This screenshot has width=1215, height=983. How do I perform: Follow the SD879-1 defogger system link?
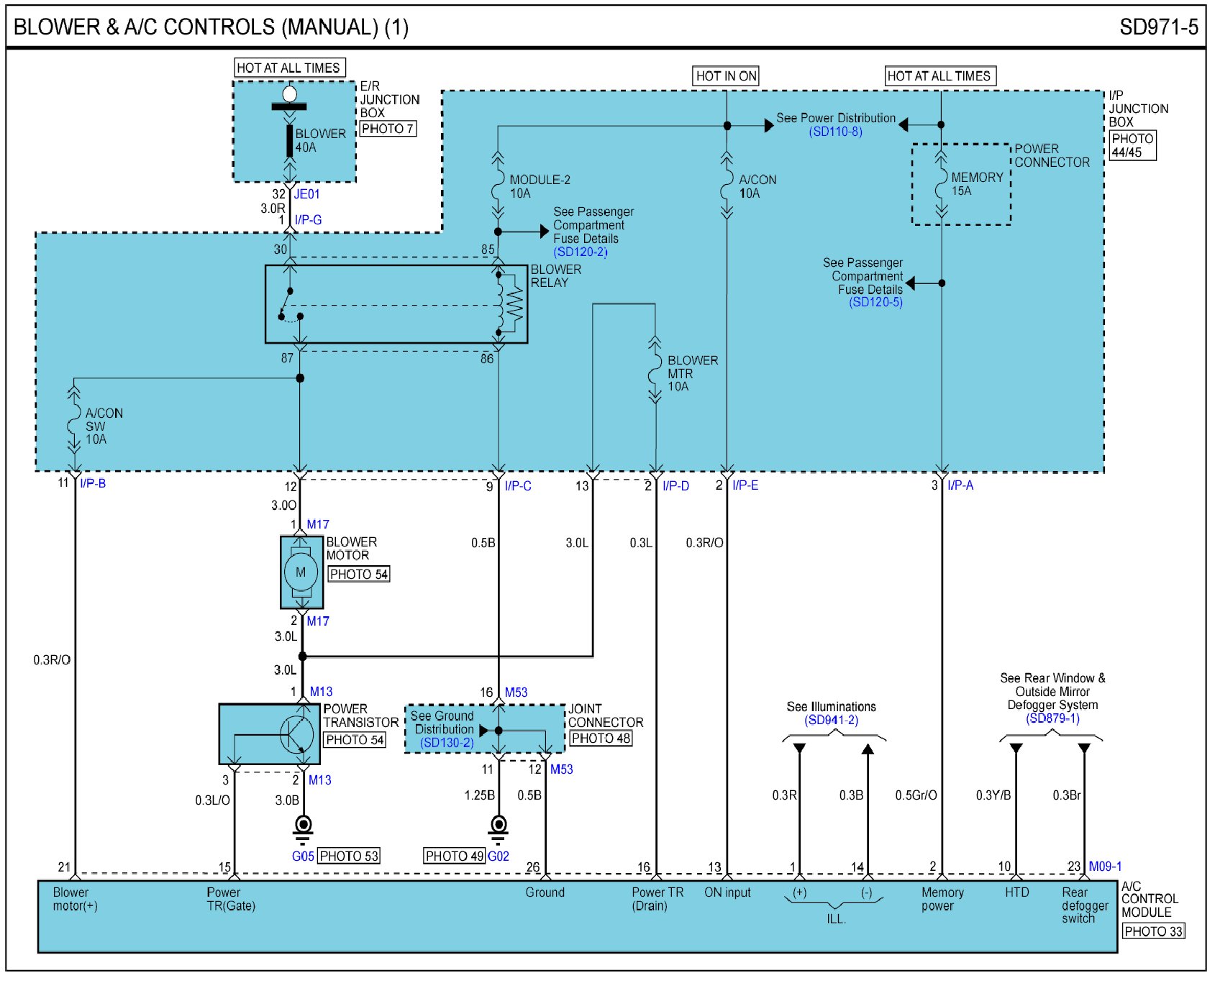(1052, 718)
